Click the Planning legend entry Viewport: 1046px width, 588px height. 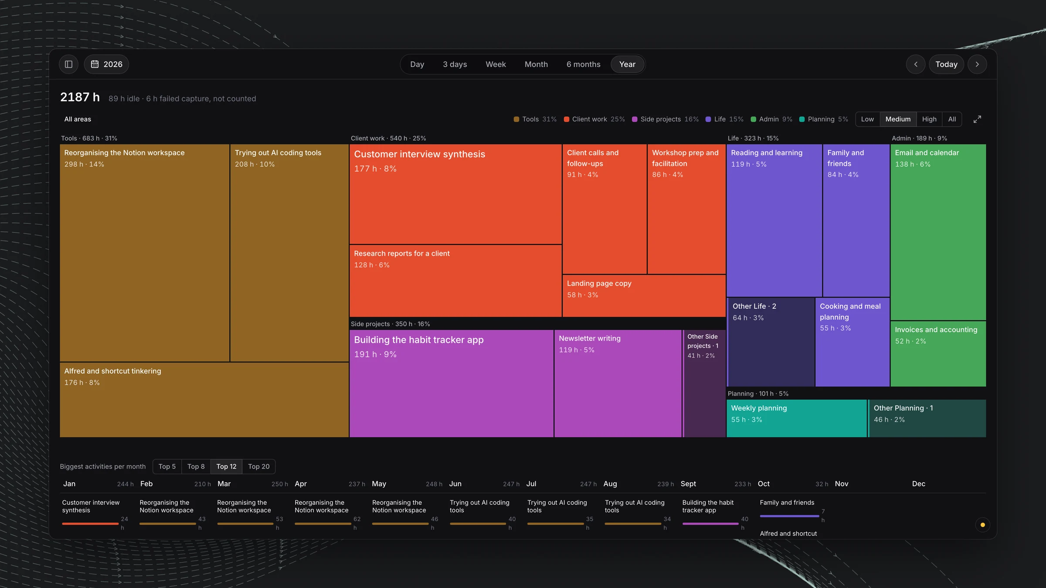tap(824, 119)
